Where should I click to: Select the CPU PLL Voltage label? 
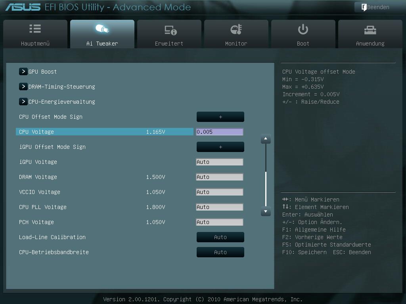pyautogui.click(x=43, y=207)
